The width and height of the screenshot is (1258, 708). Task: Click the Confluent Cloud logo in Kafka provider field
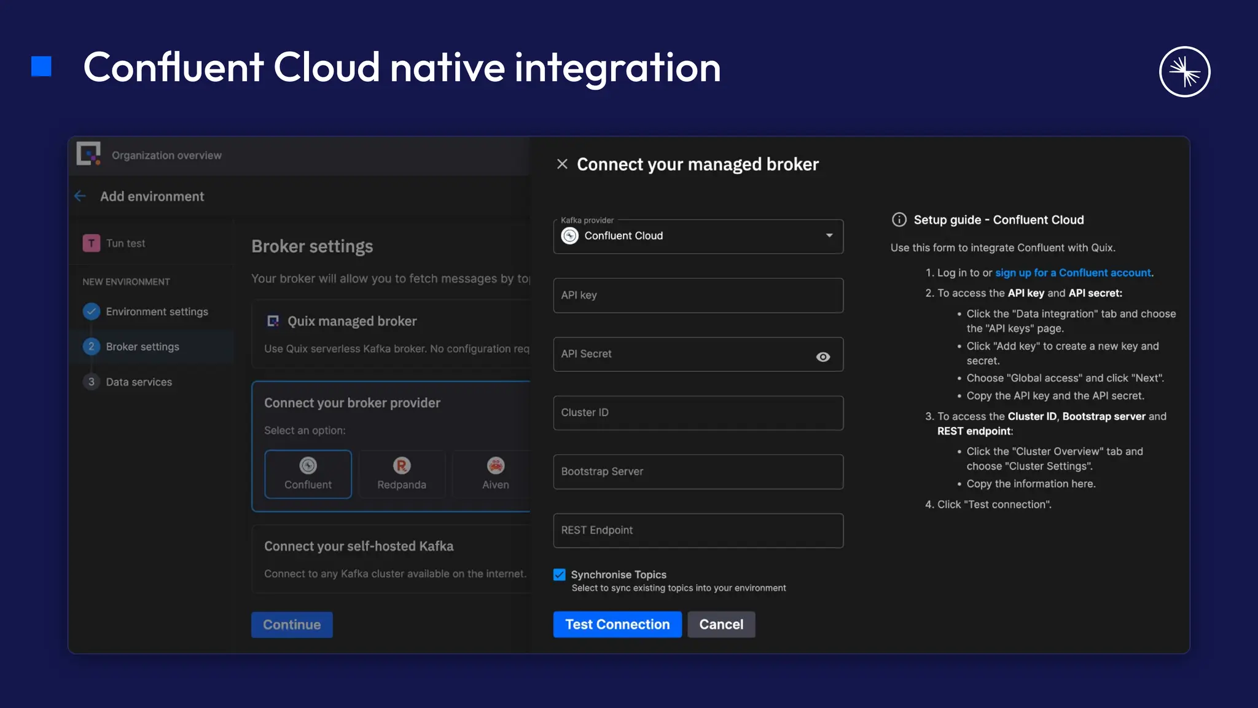tap(570, 236)
